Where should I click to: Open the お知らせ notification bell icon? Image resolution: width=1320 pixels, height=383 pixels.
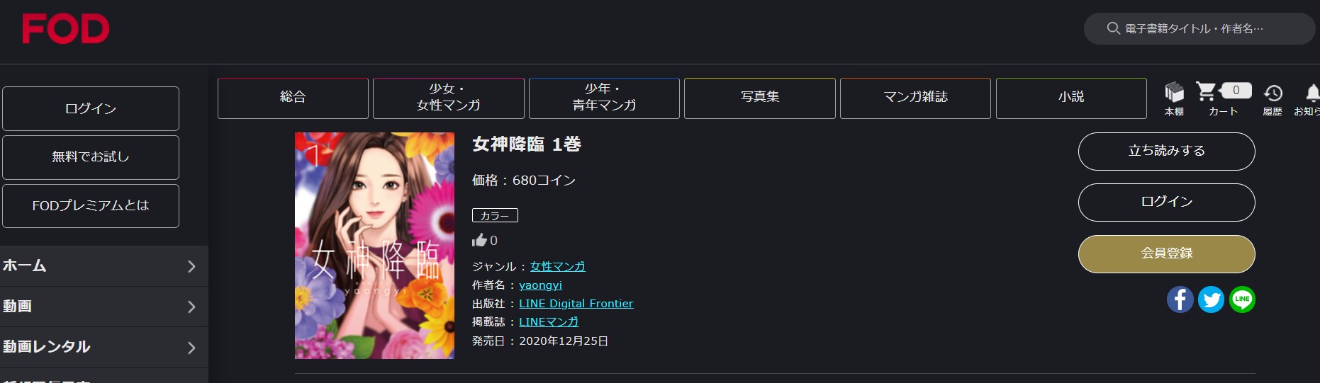tap(1312, 93)
